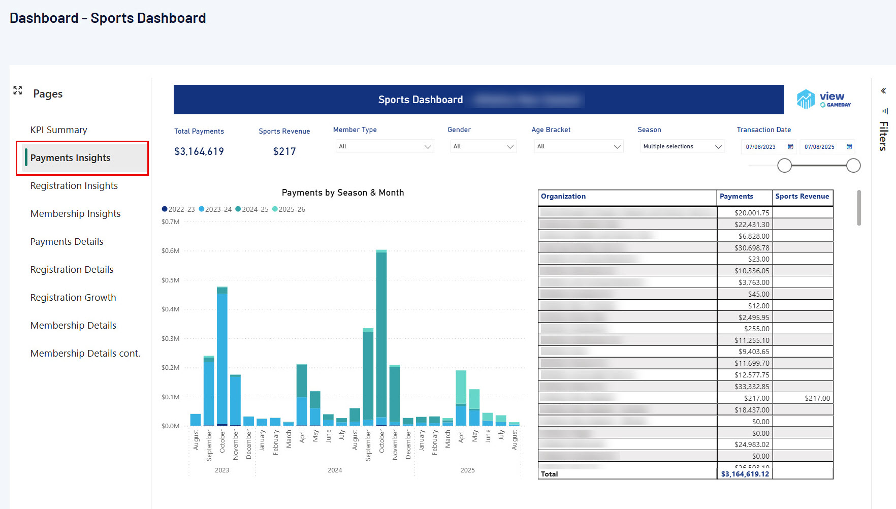896x509 pixels.
Task: Open calendar picker for start date
Action: [x=790, y=147]
